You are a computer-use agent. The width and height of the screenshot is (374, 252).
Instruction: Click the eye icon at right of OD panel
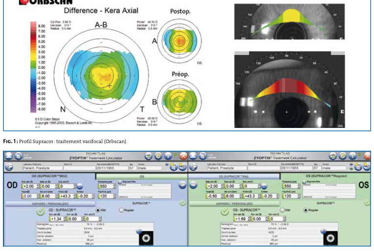click(x=183, y=185)
